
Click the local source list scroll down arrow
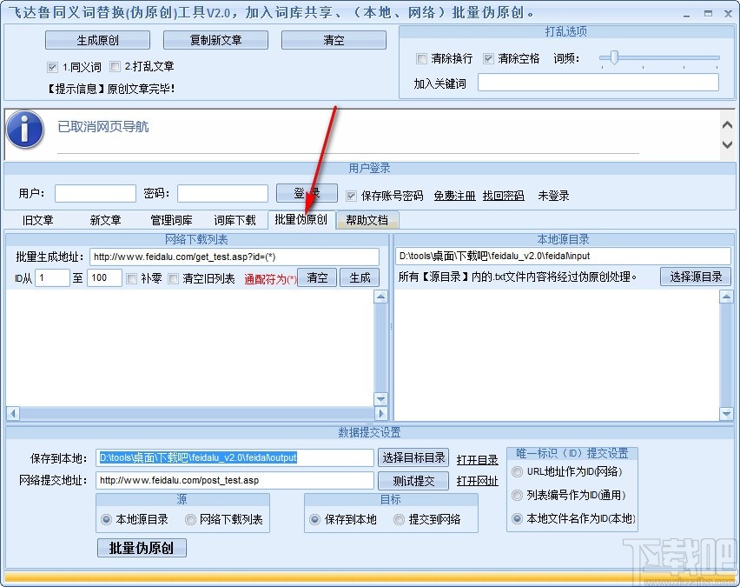click(x=726, y=414)
